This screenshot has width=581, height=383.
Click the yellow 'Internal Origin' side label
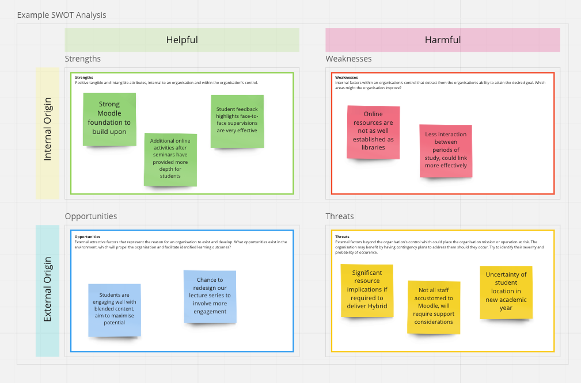48,133
